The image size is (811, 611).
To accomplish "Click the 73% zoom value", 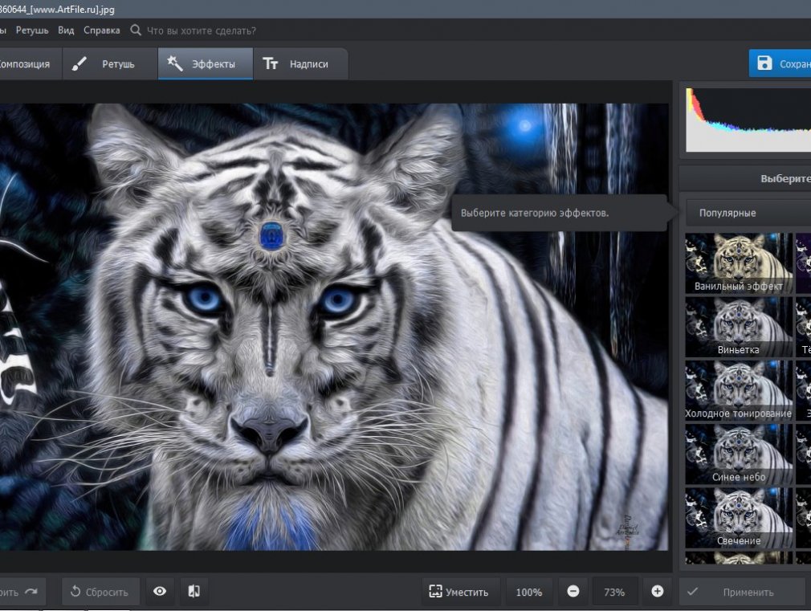I will 614,592.
